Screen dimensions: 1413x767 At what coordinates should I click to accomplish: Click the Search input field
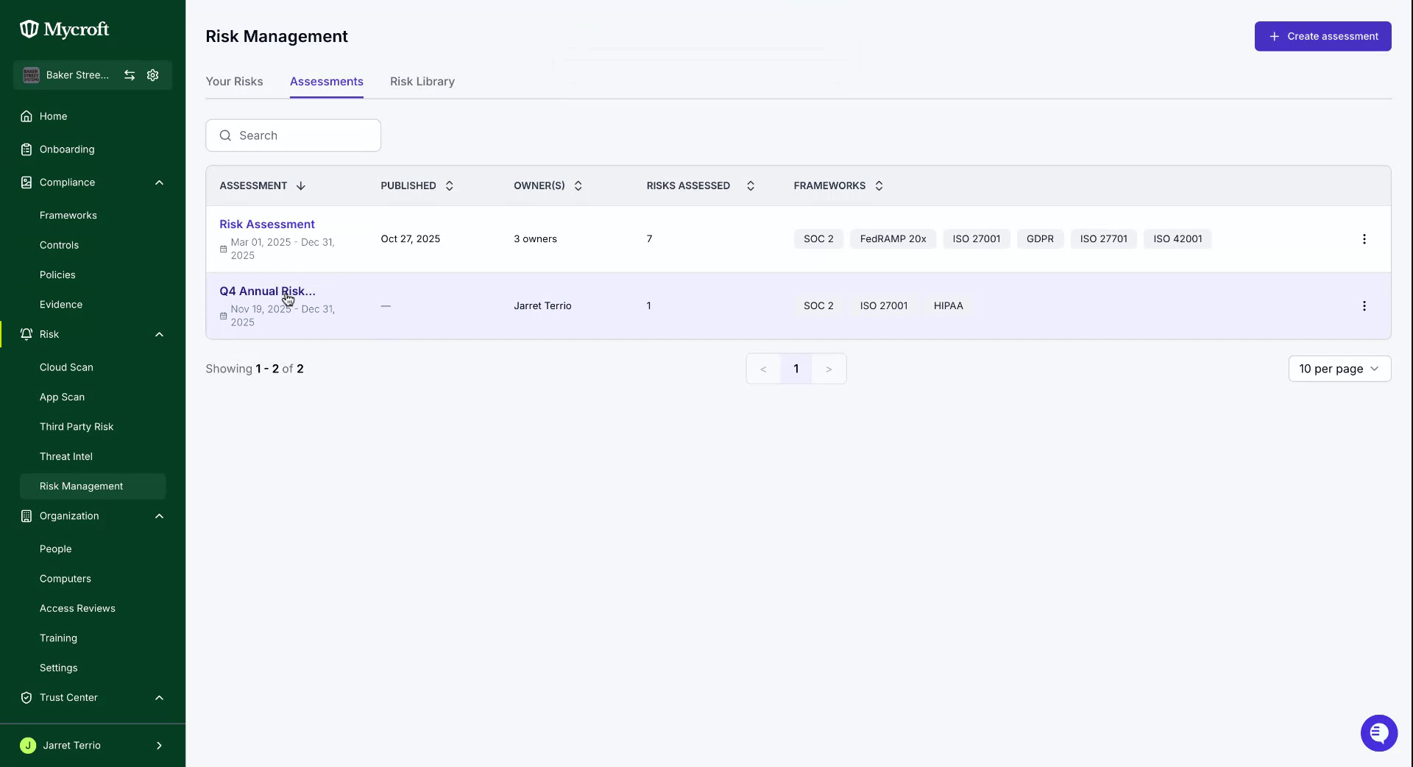click(293, 135)
